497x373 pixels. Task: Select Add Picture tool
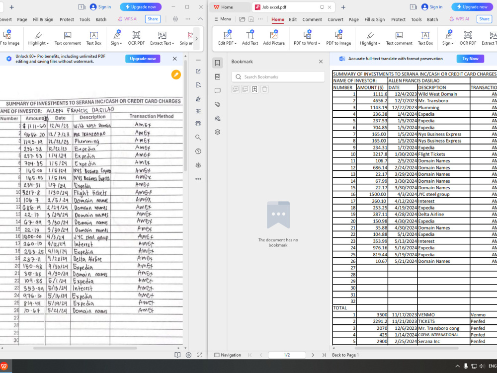coord(273,38)
